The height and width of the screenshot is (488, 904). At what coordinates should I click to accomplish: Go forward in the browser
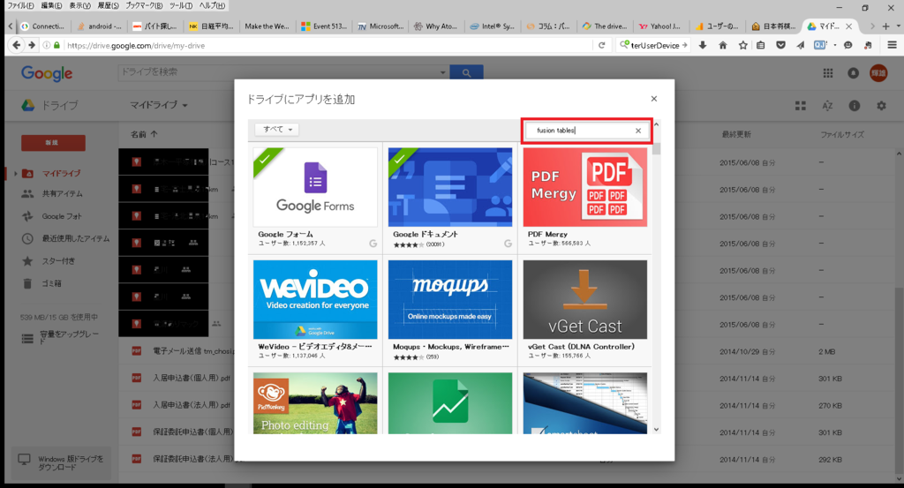(x=32, y=45)
